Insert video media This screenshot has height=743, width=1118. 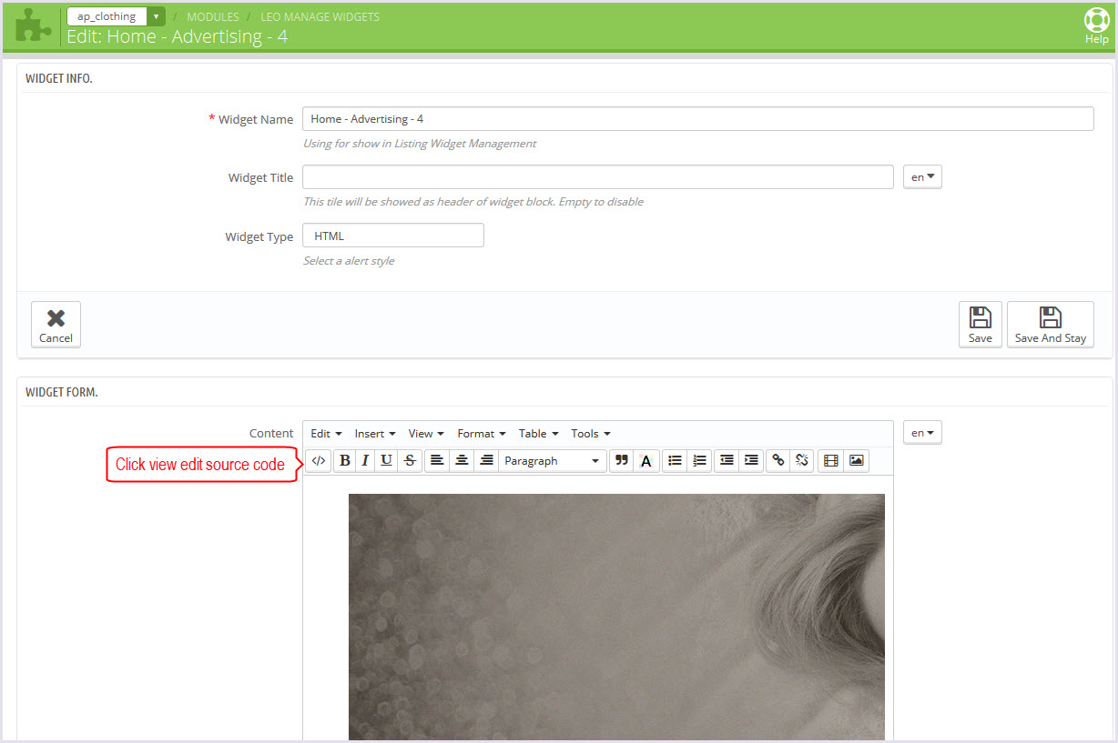click(x=830, y=461)
